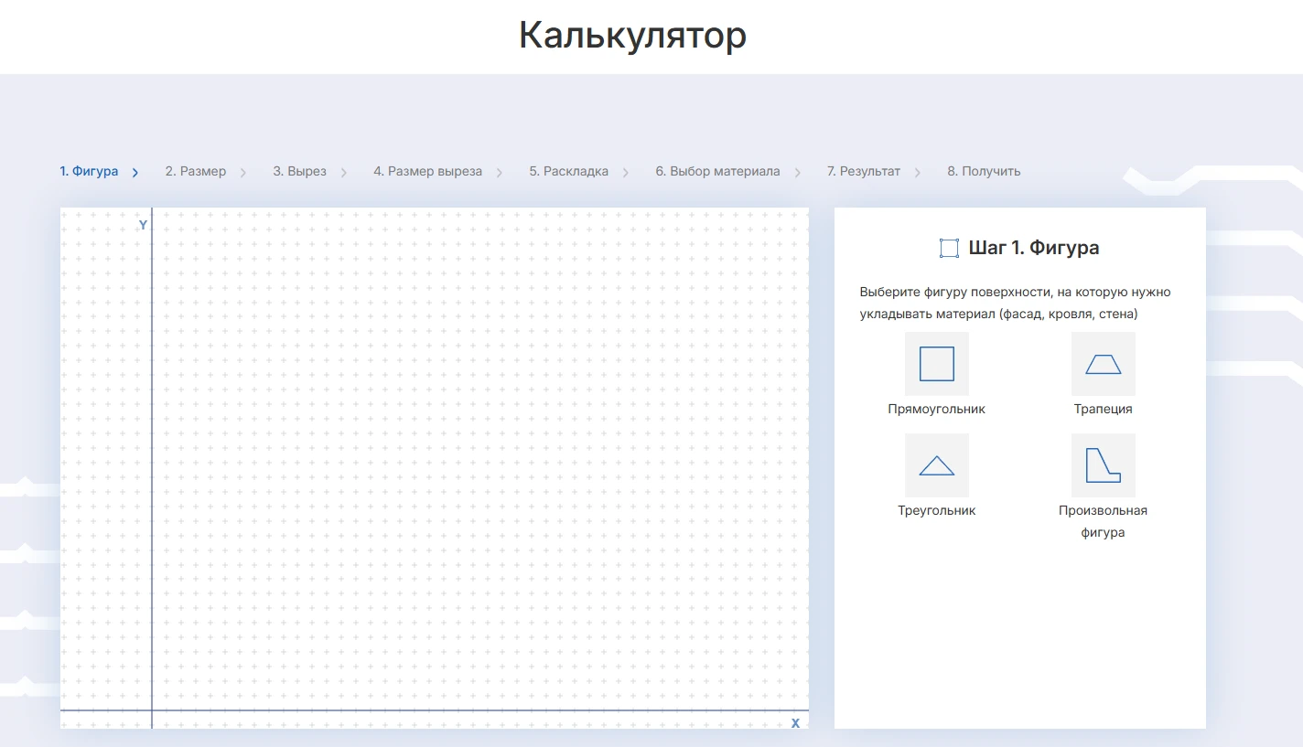Click chevron after 6. Выбор материала step

pos(798,172)
